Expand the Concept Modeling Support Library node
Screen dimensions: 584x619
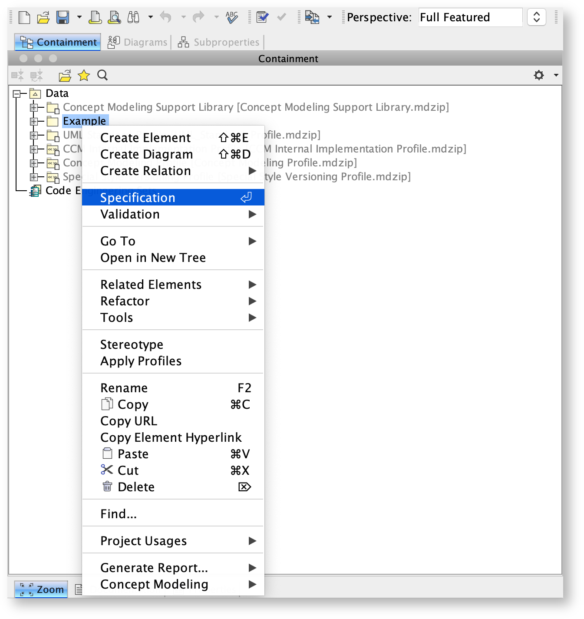pyautogui.click(x=34, y=107)
